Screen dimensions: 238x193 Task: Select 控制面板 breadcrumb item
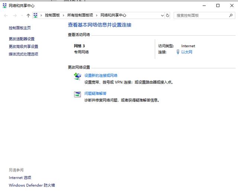pyautogui.click(x=52, y=15)
